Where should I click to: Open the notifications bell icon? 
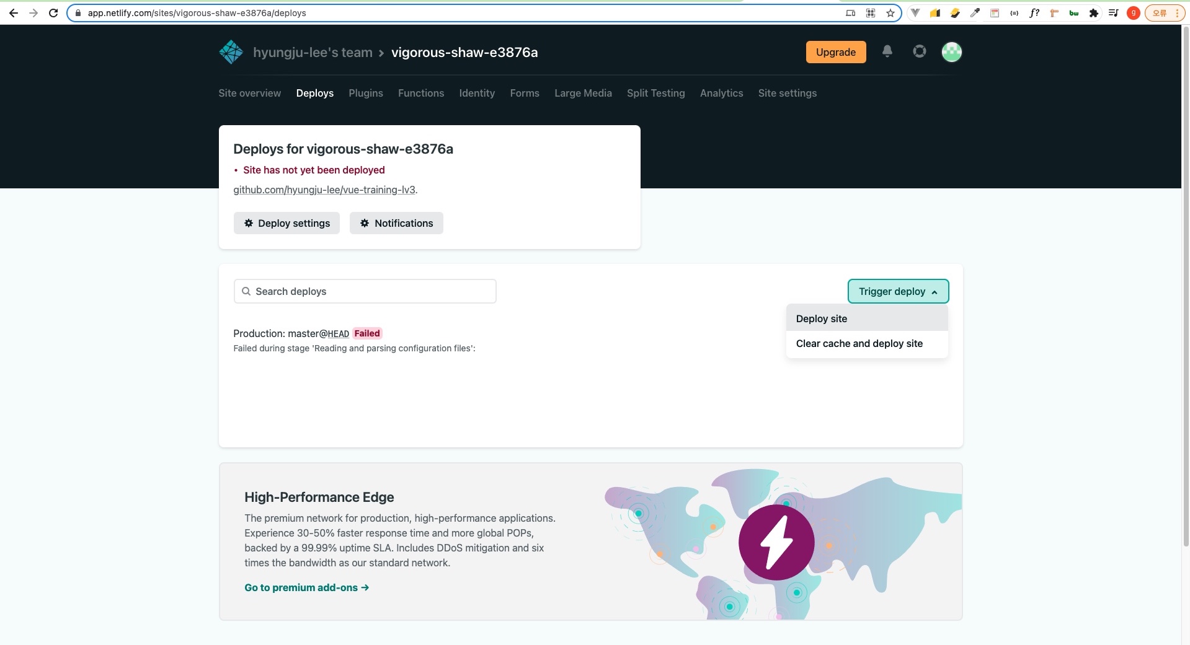887,51
